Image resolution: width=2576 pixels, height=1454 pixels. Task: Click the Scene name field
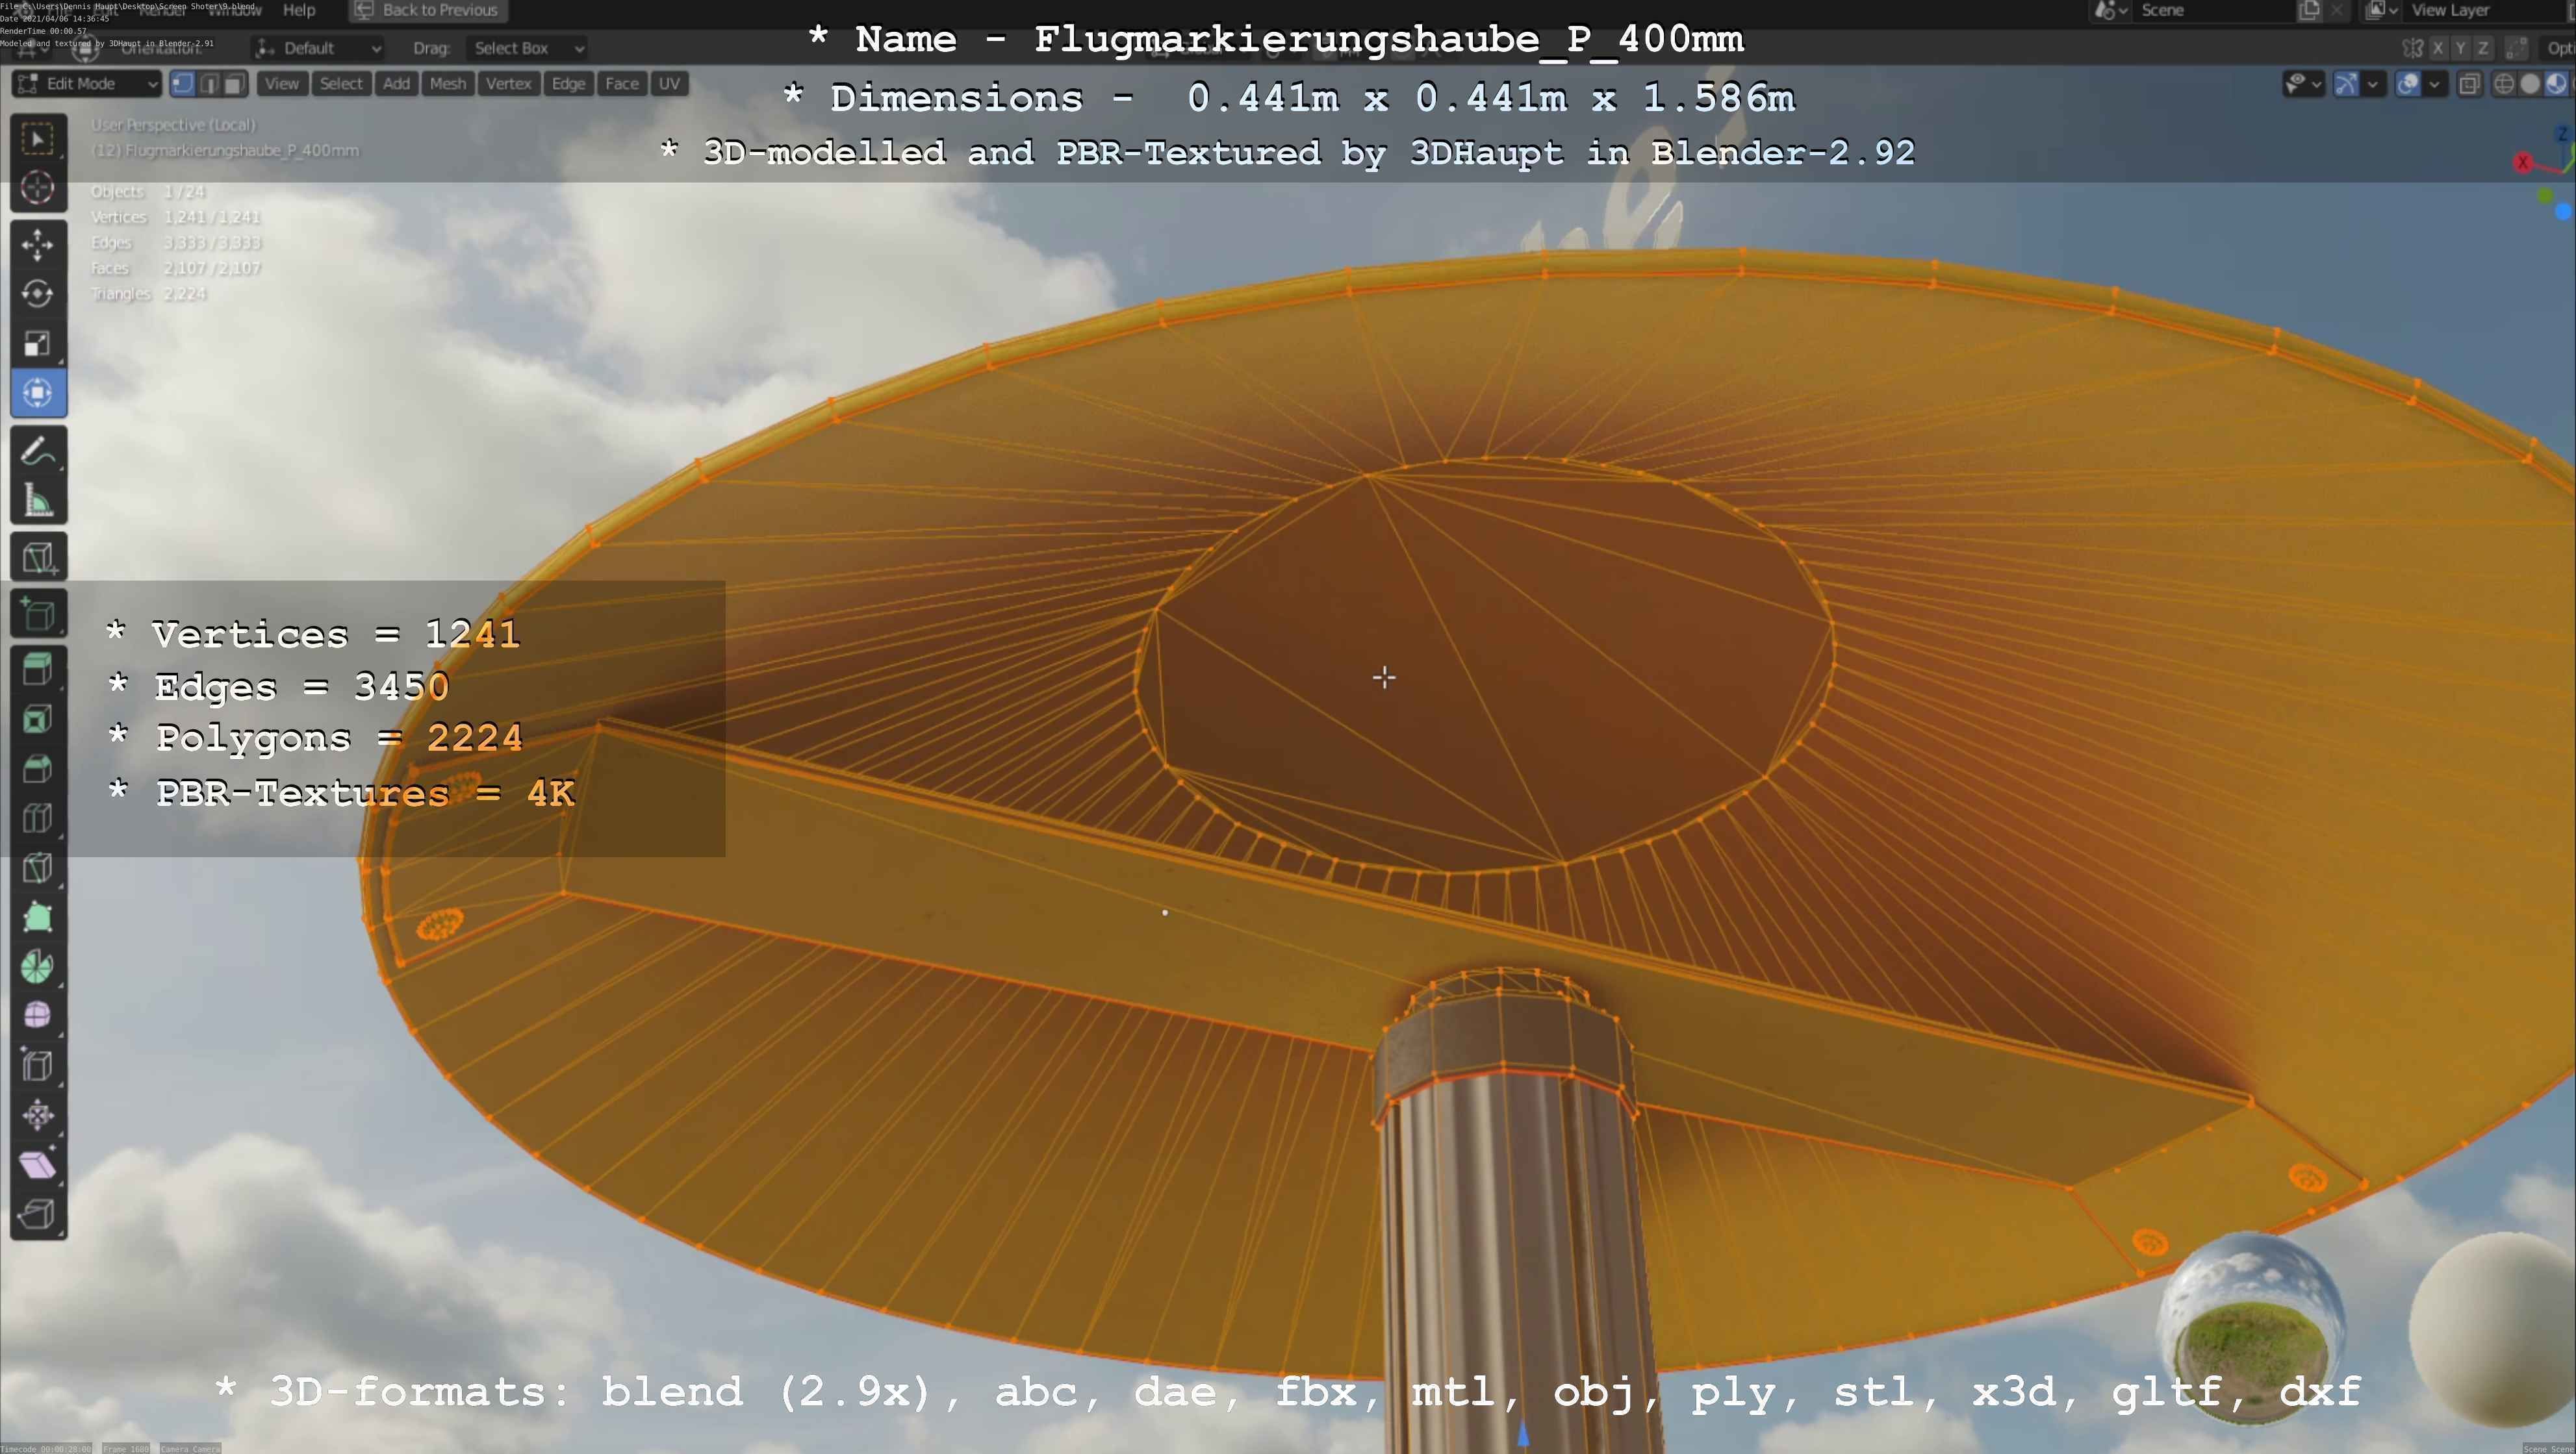pyautogui.click(x=2213, y=10)
